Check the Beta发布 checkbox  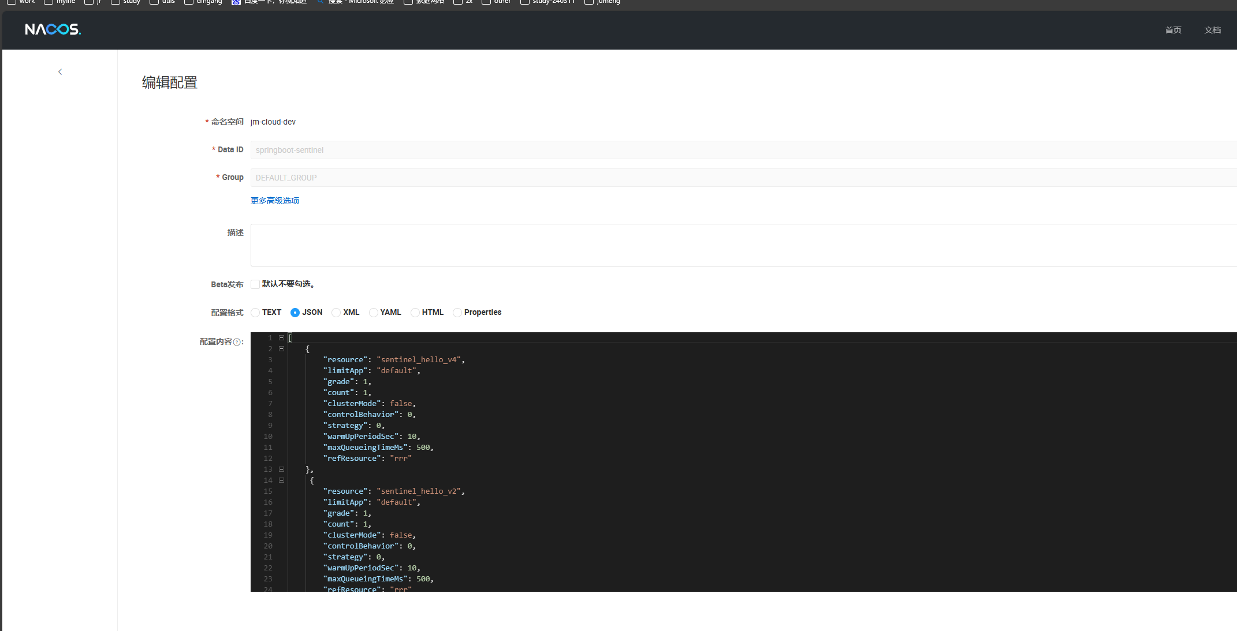point(255,284)
